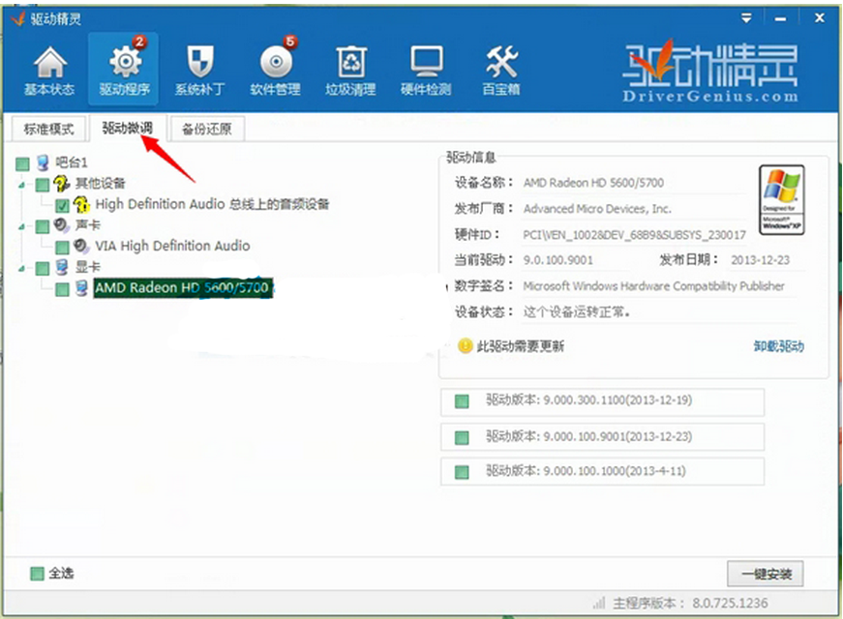
Task: Switch to the 备份还原 tab
Action: [x=207, y=129]
